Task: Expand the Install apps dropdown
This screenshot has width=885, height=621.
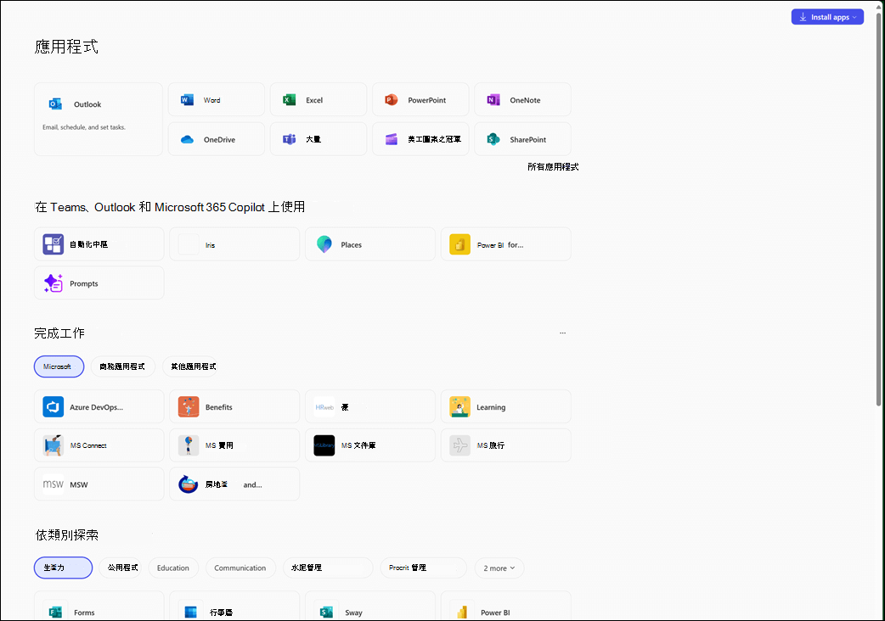Action: click(x=827, y=17)
